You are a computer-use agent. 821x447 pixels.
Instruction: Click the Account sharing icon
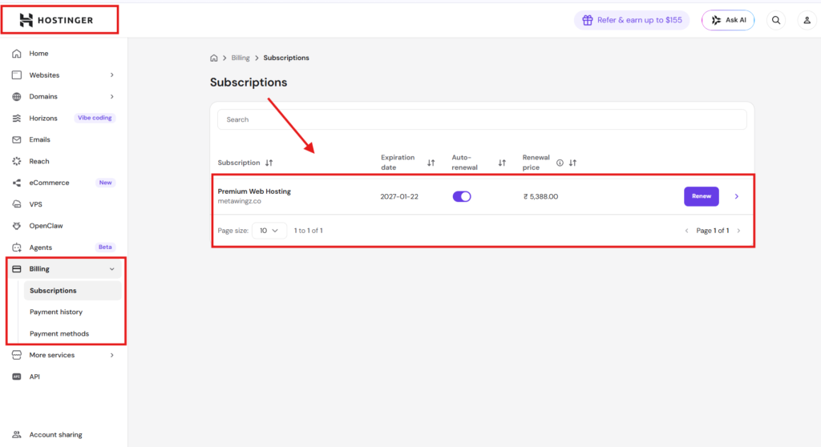point(17,434)
